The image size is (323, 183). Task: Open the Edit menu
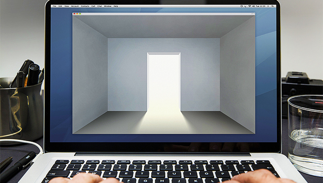60,6
